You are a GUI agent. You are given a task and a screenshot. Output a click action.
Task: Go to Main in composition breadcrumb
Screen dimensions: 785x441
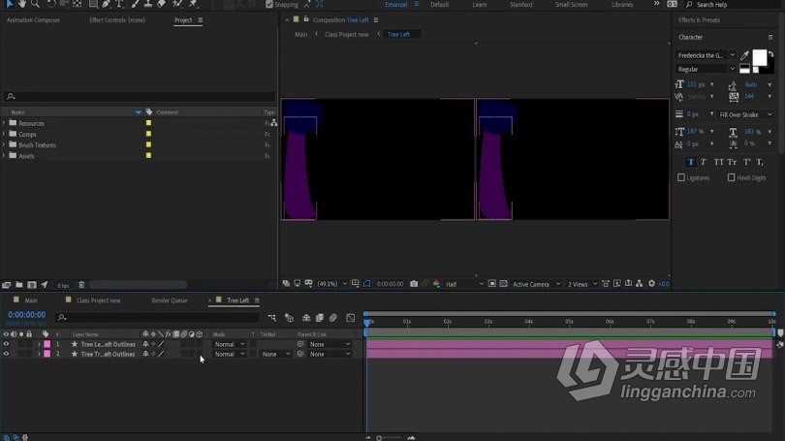(300, 35)
